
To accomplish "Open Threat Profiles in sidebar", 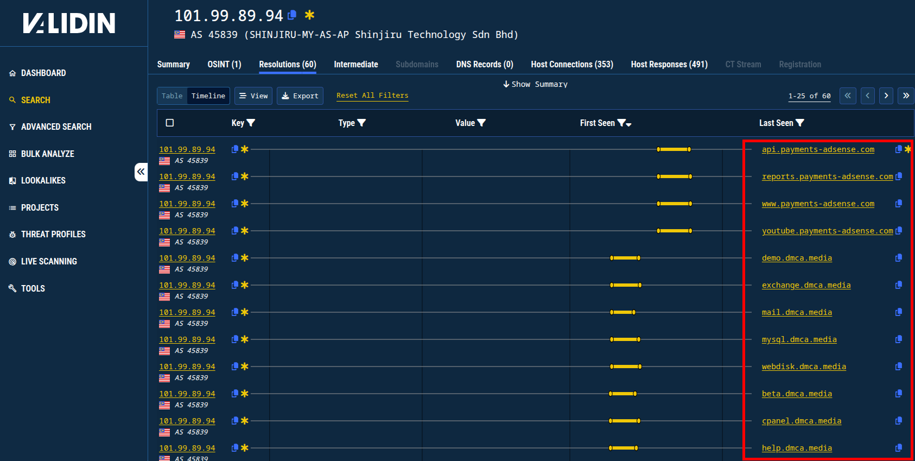I will tap(53, 234).
